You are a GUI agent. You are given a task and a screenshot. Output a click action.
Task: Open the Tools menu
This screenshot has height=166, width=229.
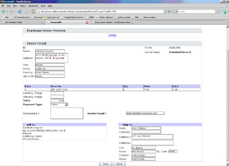coord(43,6)
